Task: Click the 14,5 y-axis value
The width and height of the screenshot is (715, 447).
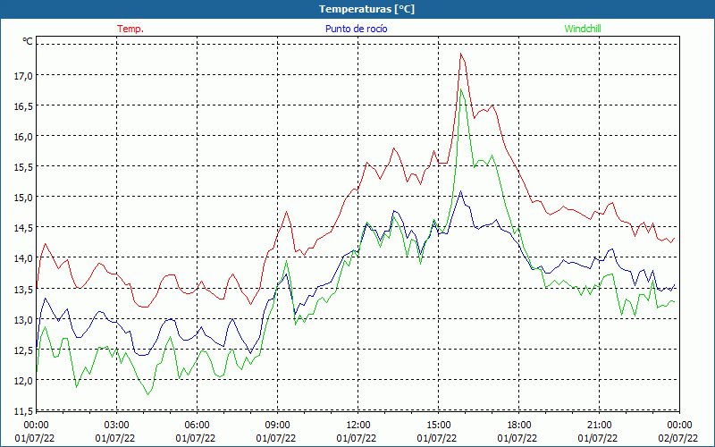Action: 23,228
